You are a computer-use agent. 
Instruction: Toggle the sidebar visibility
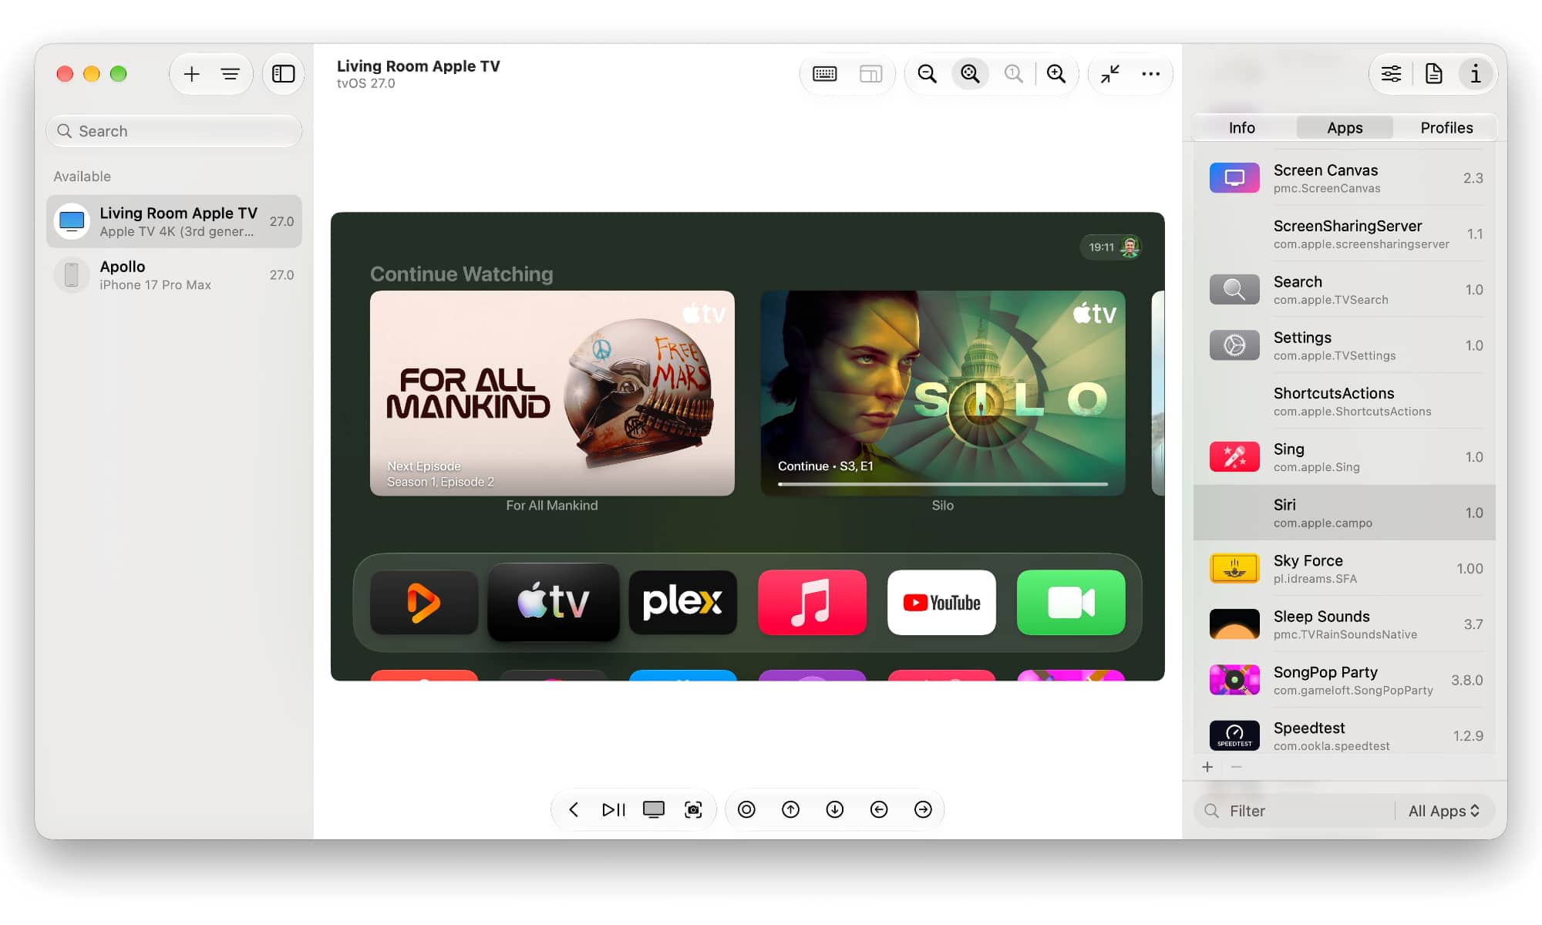(283, 74)
